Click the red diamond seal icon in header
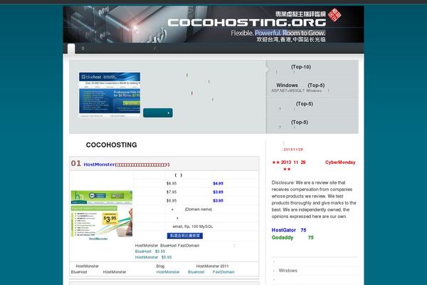This screenshot has width=427, height=285. point(334,14)
